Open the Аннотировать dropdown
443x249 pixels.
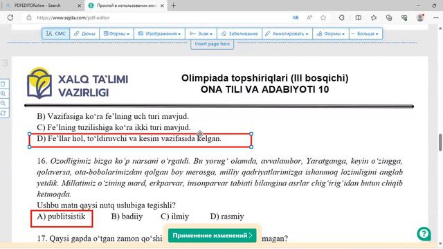pyautogui.click(x=287, y=34)
